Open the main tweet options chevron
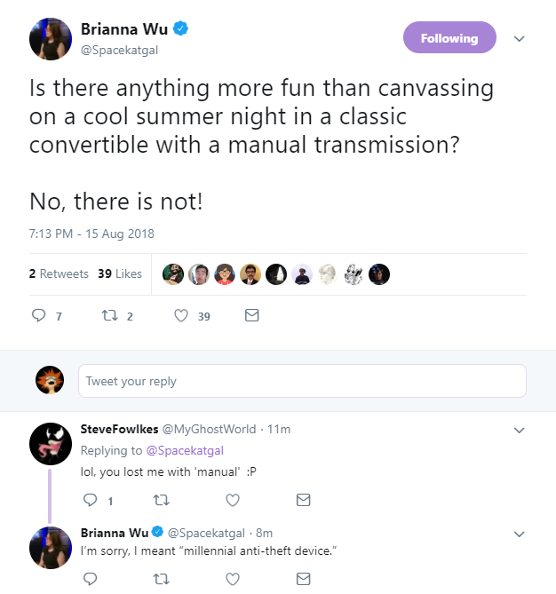Image resolution: width=556 pixels, height=594 pixels. [x=519, y=38]
